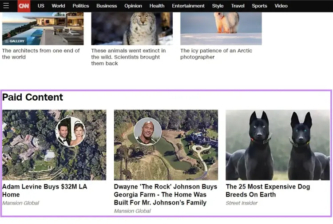Open 'The icy patience of an Arctic photographer'
This screenshot has height=224, width=333.
[216, 54]
